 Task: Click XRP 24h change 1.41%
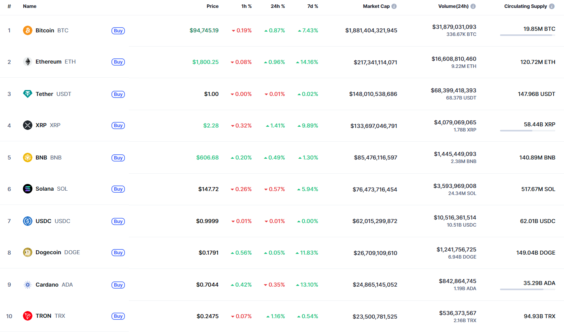275,126
